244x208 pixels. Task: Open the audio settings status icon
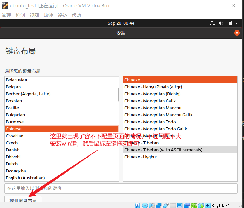pos(152,205)
